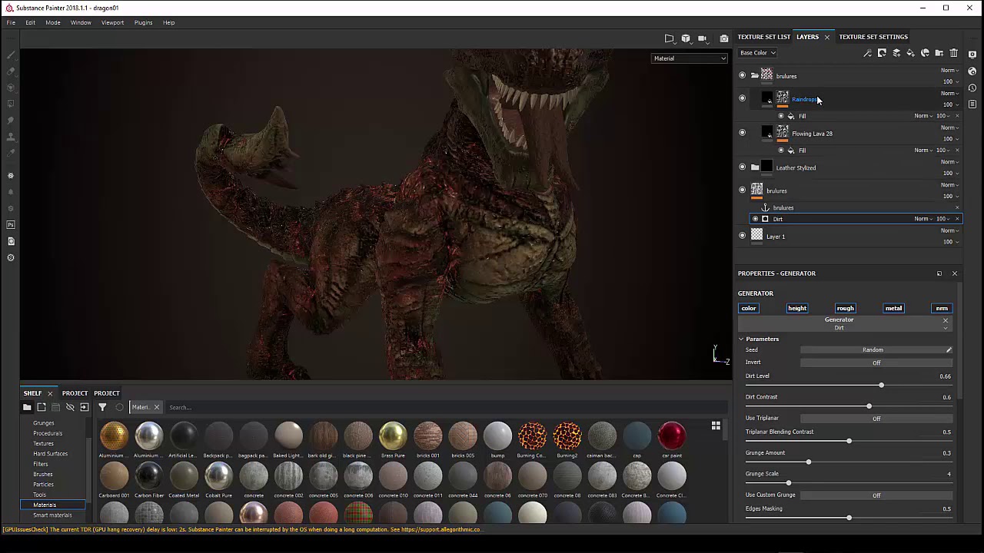Open blend mode dropdown of Layer 1
984x553 pixels.
pos(949,230)
